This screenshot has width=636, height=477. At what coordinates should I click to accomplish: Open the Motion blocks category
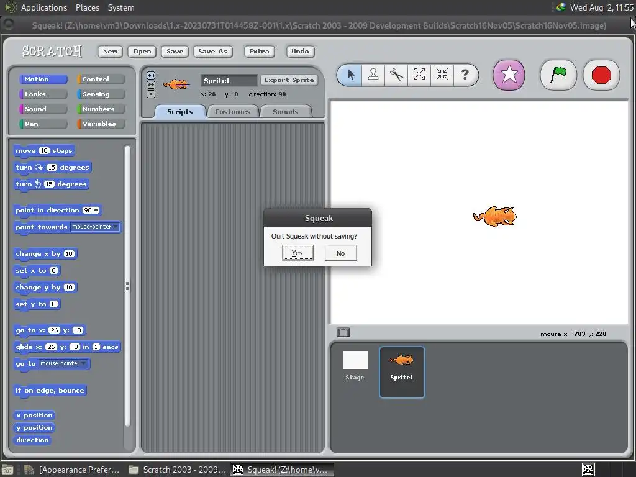(43, 79)
